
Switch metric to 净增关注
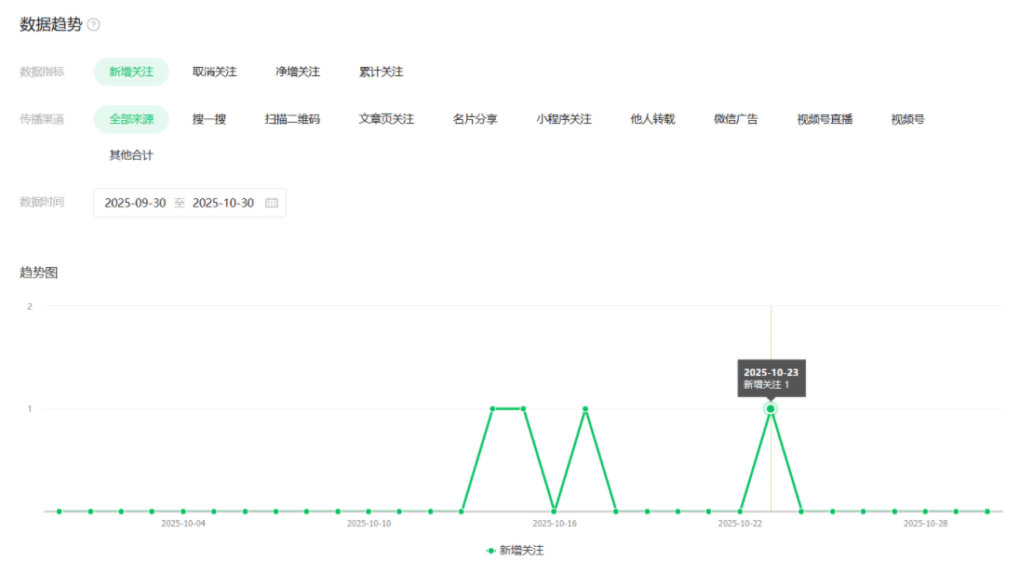298,72
